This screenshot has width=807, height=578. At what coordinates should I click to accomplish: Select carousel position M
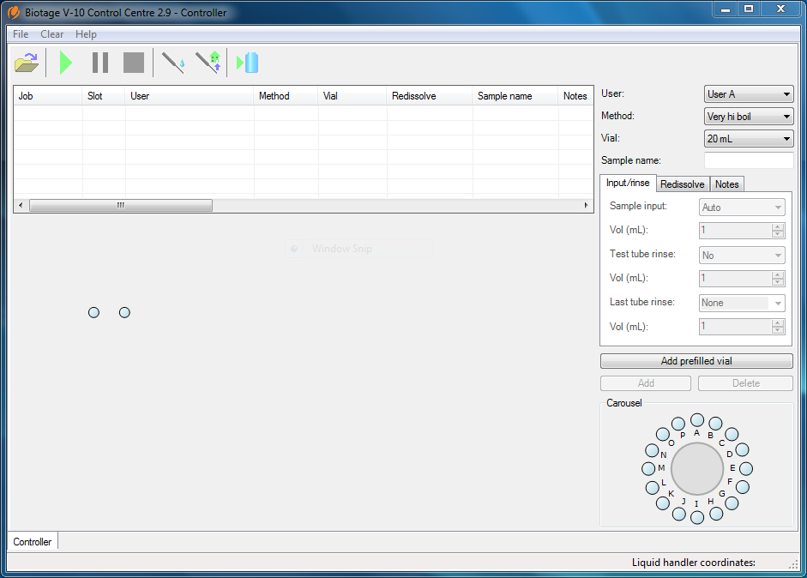point(649,468)
